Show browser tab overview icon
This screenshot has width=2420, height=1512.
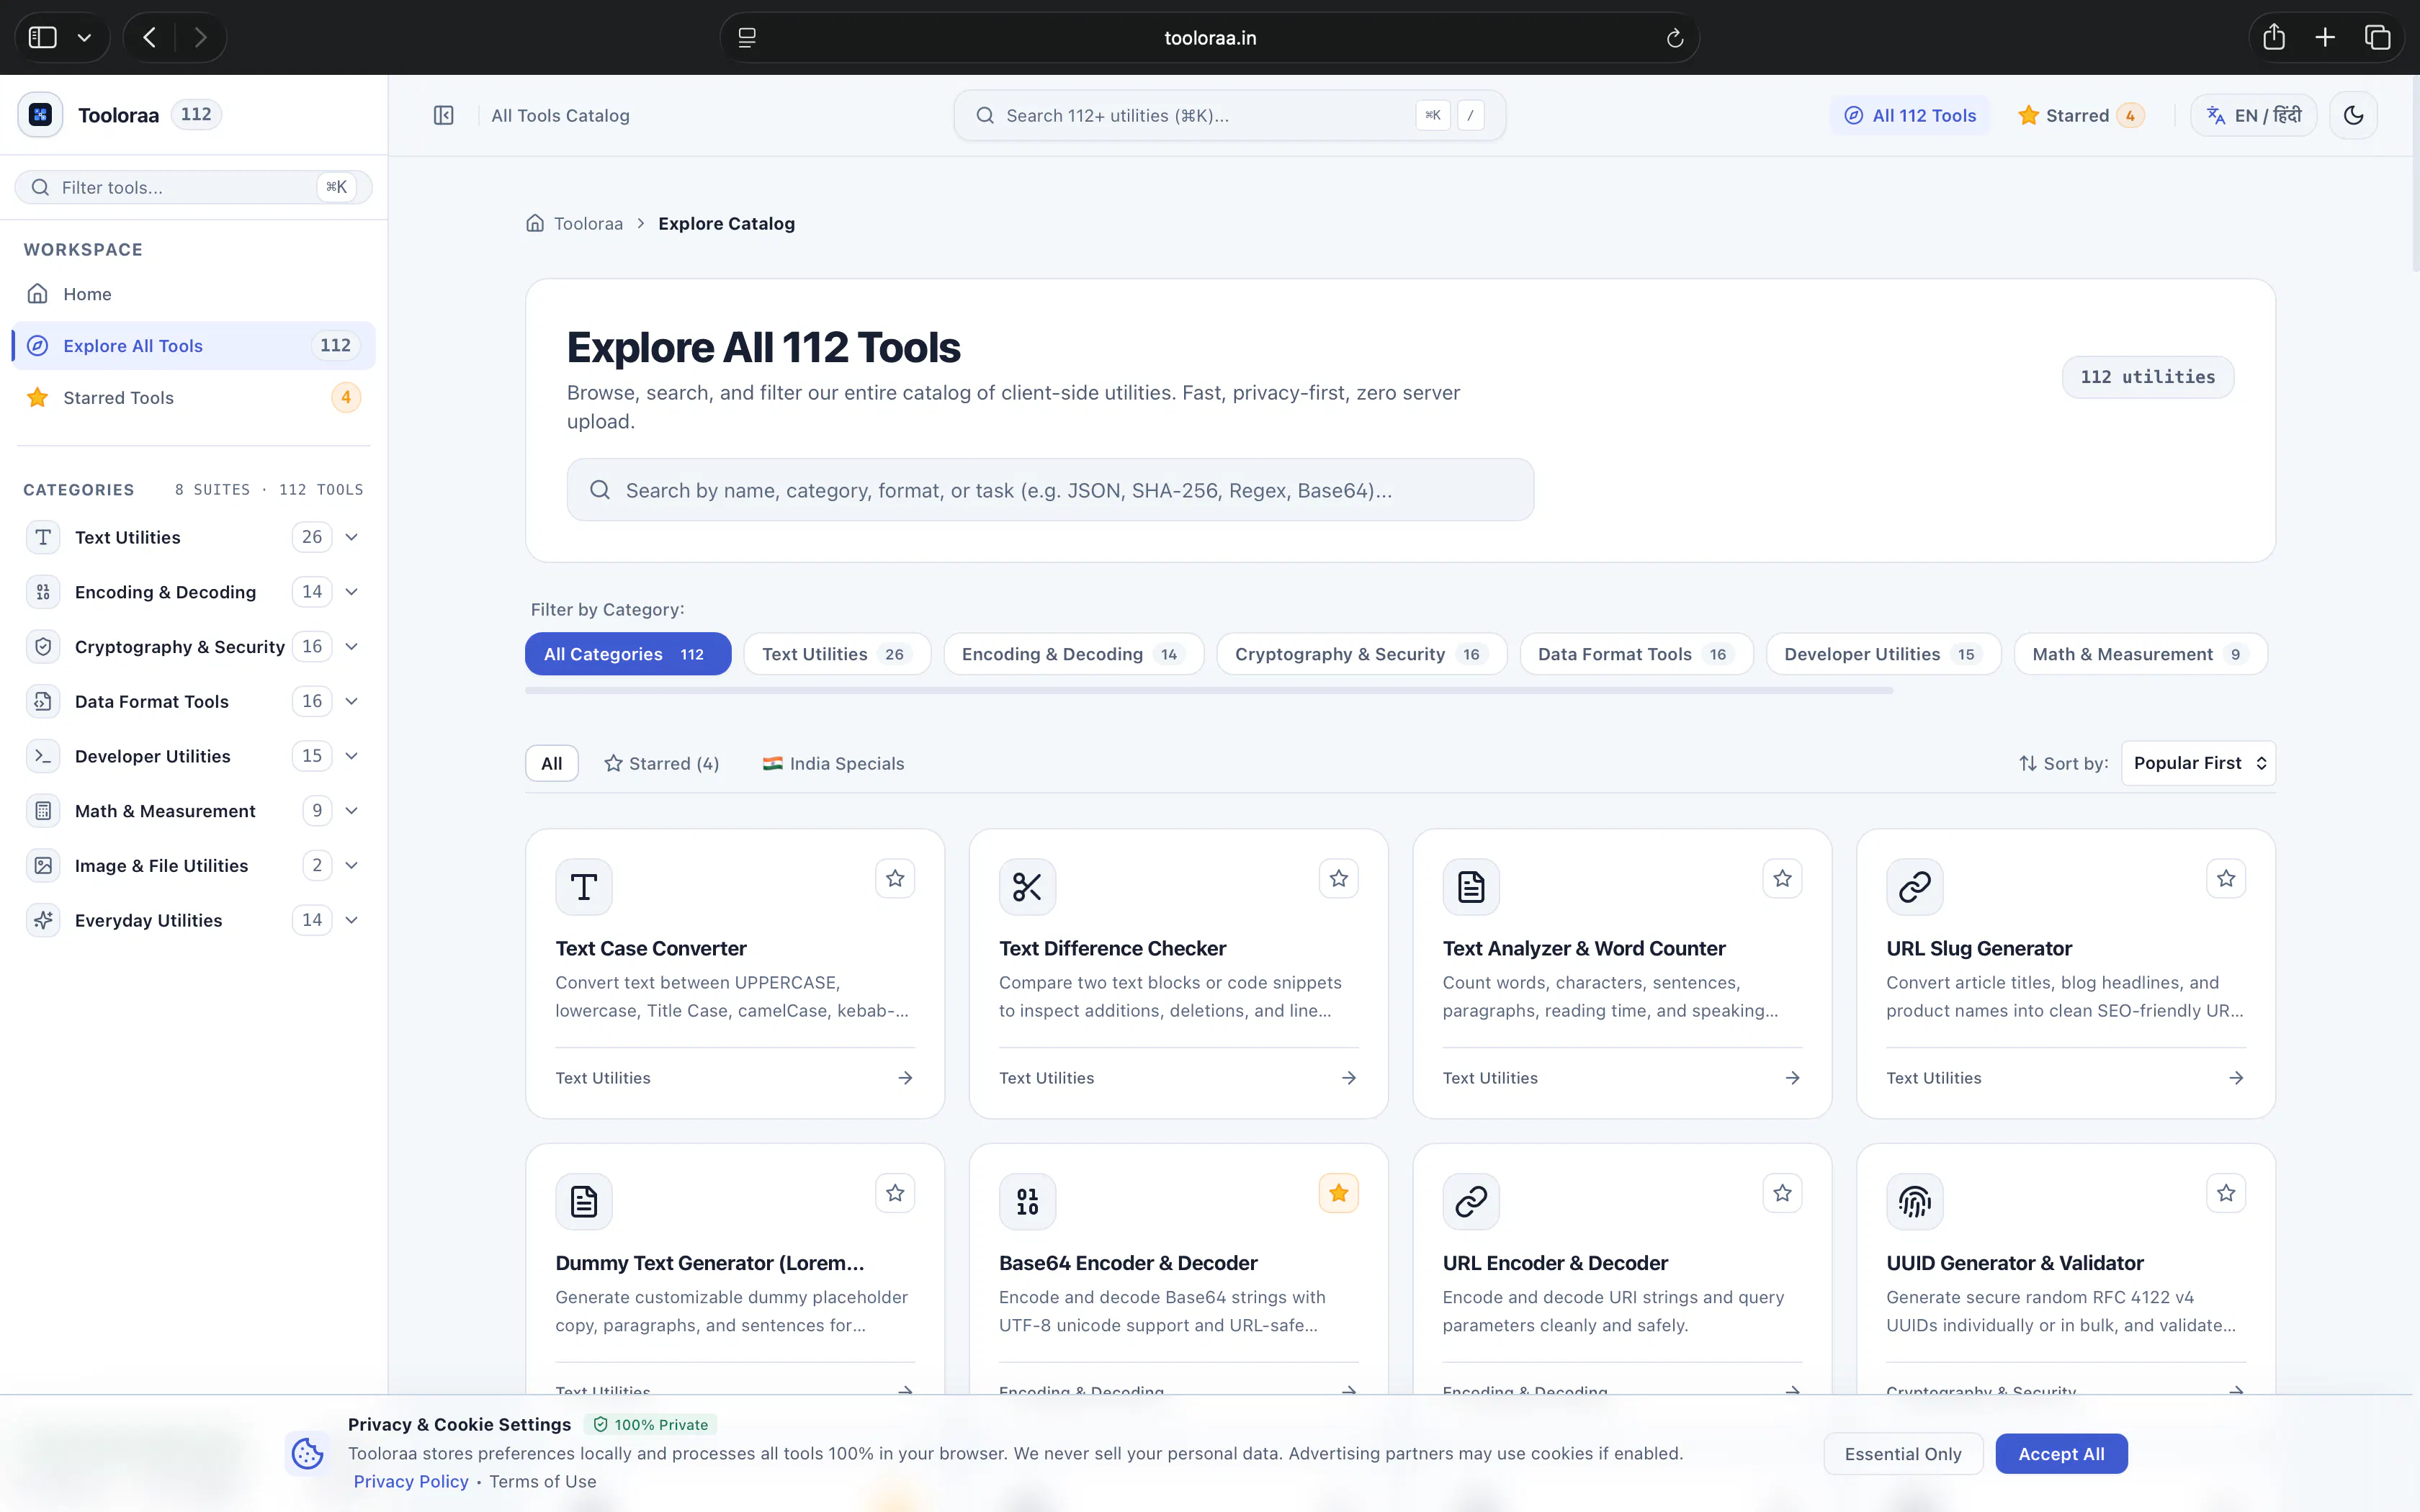pos(2377,38)
